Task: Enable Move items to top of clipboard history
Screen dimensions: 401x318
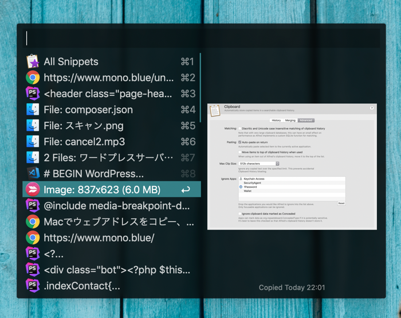Action: 239,152
